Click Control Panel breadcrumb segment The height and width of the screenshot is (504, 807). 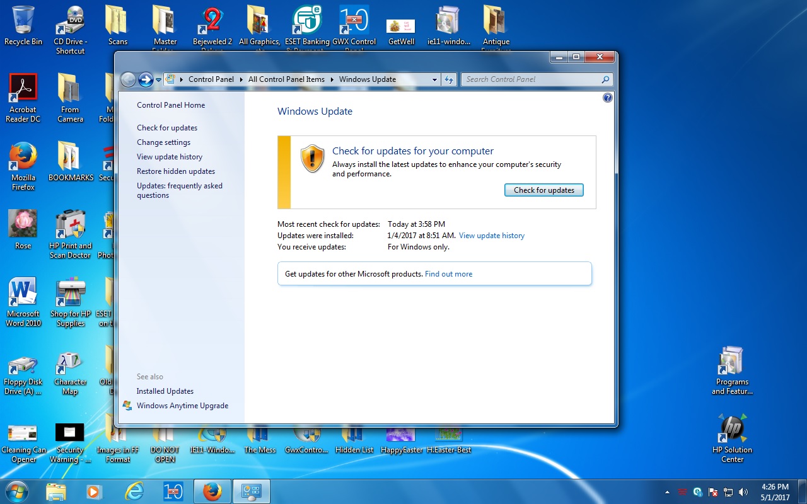tap(211, 79)
